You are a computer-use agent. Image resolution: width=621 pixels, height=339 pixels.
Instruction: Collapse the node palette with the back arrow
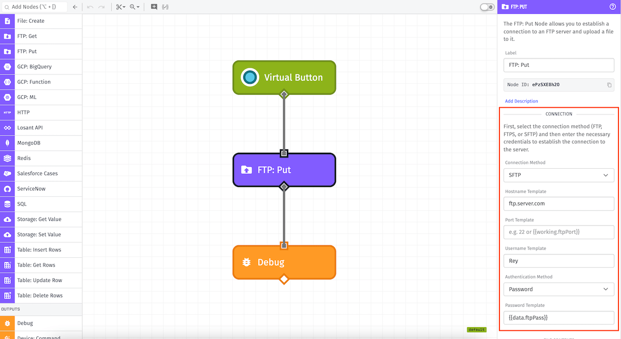[75, 7]
